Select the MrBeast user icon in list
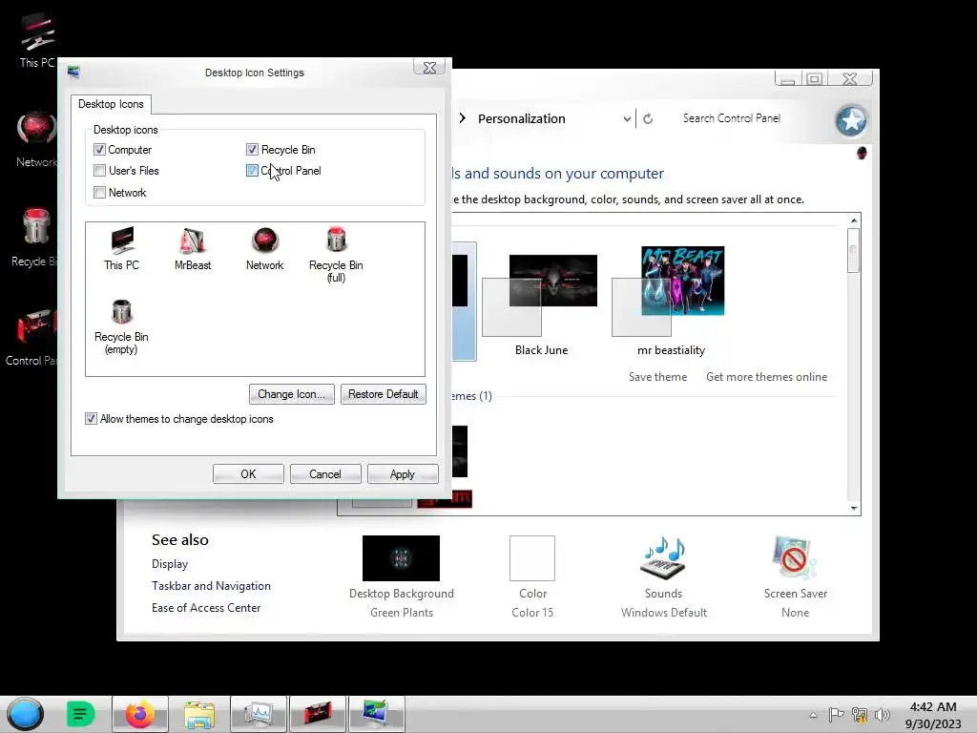The image size is (977, 733). 193,248
